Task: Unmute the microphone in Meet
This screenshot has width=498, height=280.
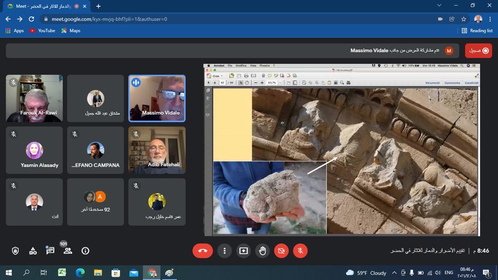Action: pos(301,251)
